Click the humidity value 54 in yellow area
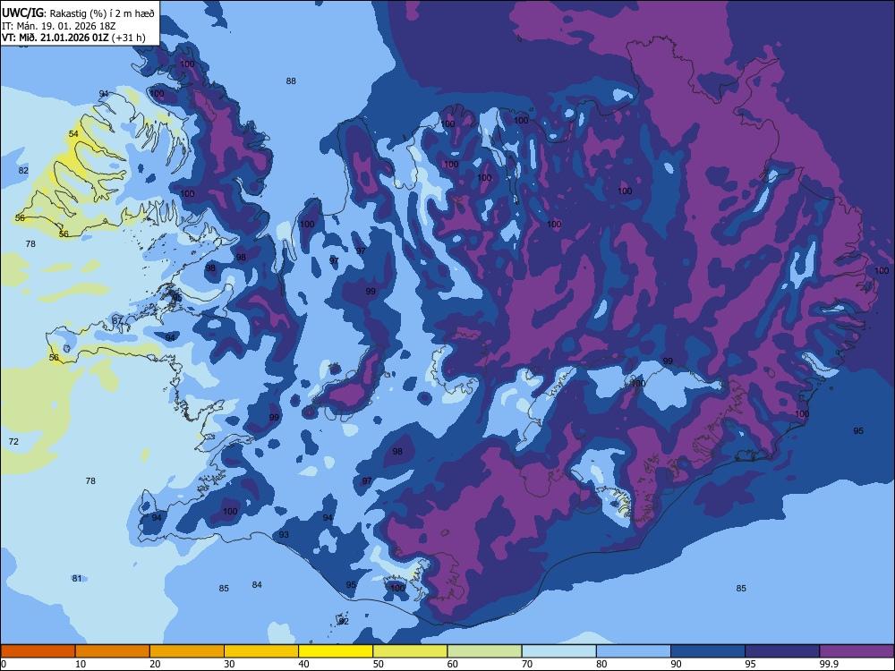Image resolution: width=895 pixels, height=671 pixels. click(x=73, y=133)
